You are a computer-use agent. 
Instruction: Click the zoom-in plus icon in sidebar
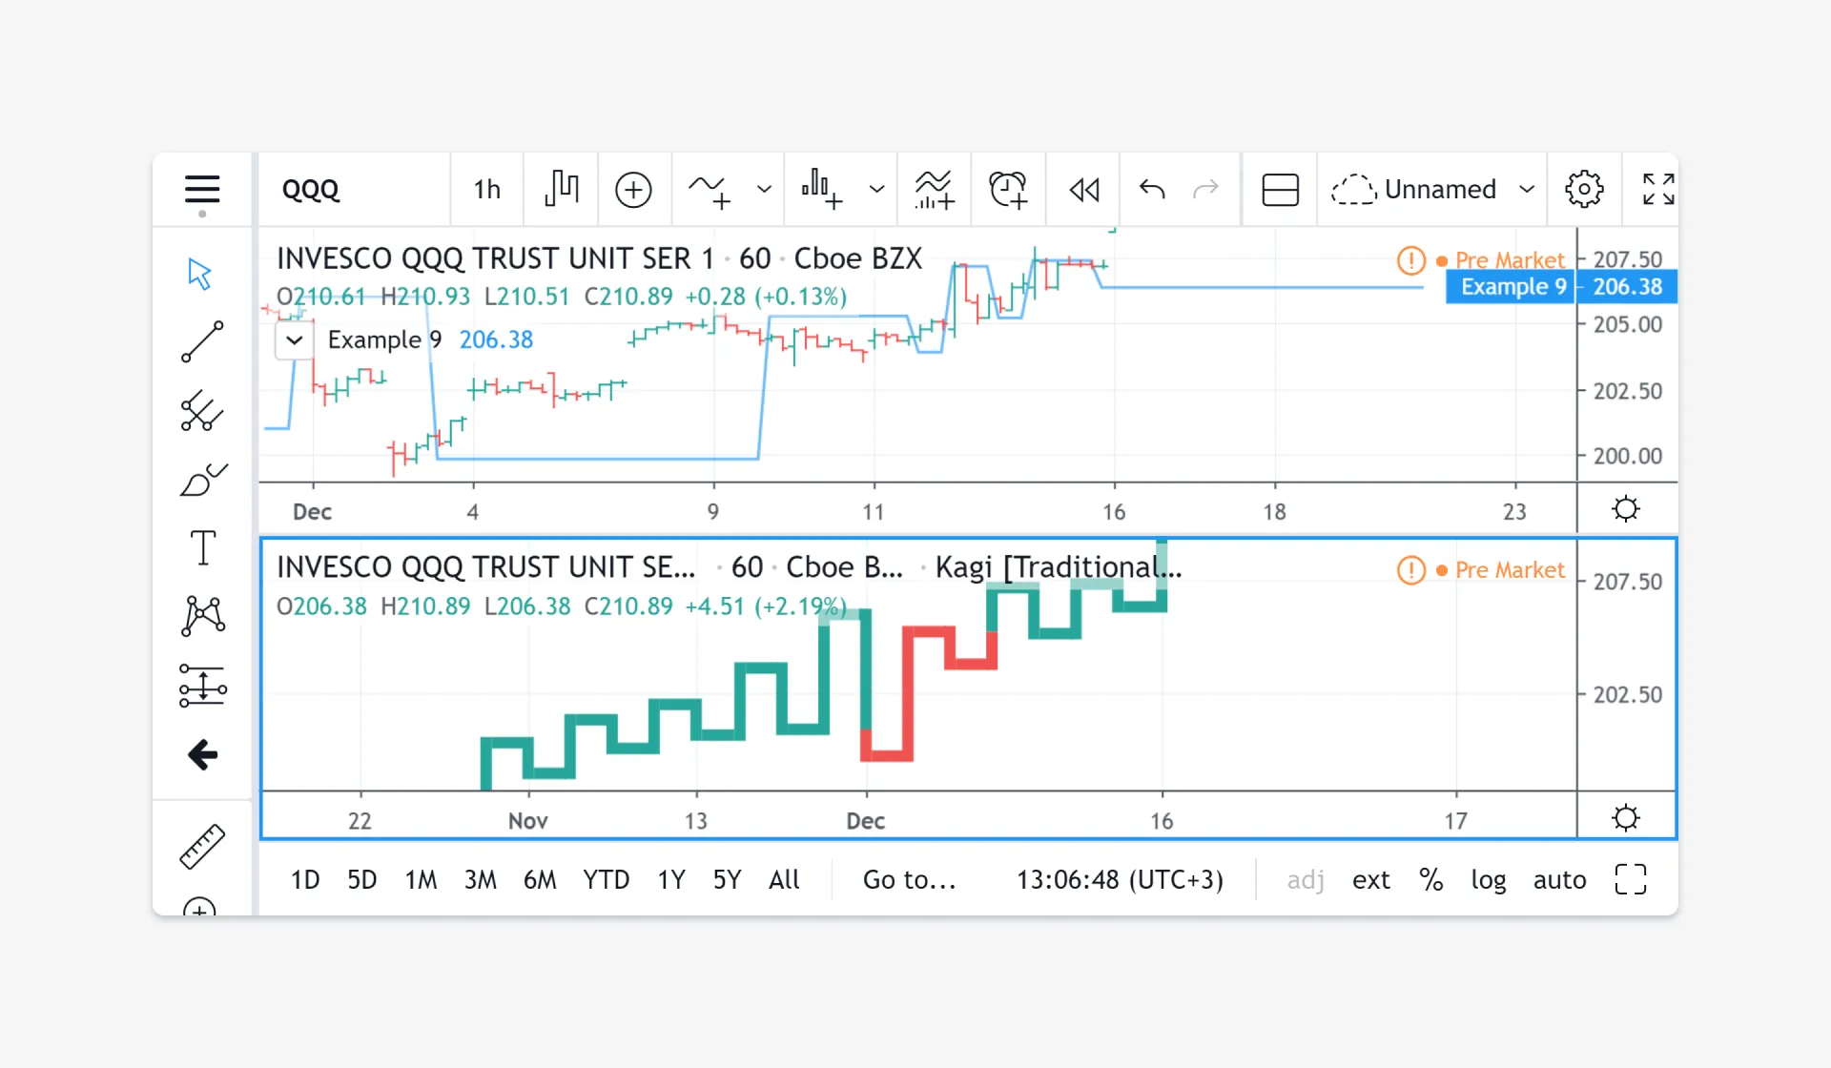(x=199, y=908)
